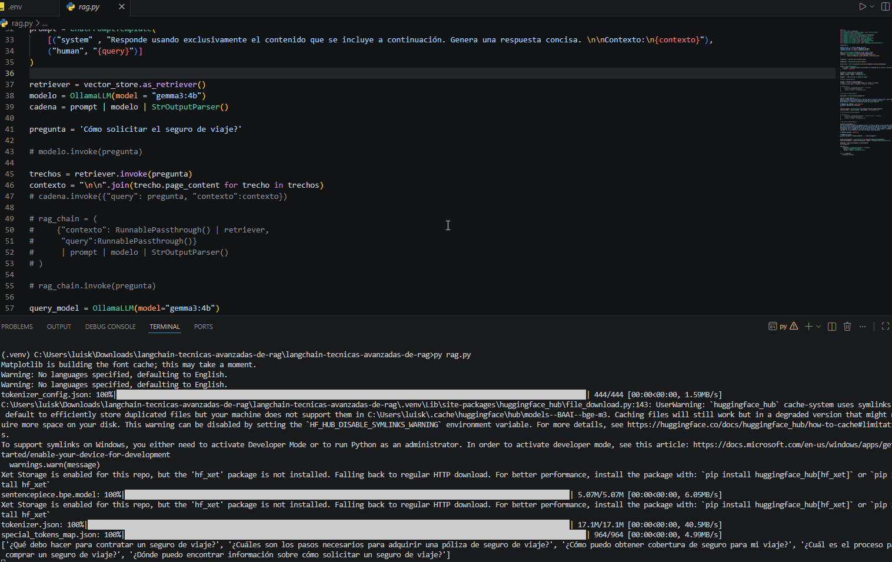This screenshot has width=892, height=562.
Task: Click 'StrOutputParser' on line 39
Action: tap(185, 107)
